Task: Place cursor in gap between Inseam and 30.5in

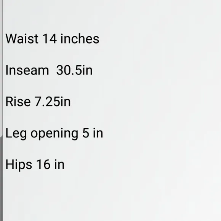Action: pyautogui.click(x=53, y=70)
